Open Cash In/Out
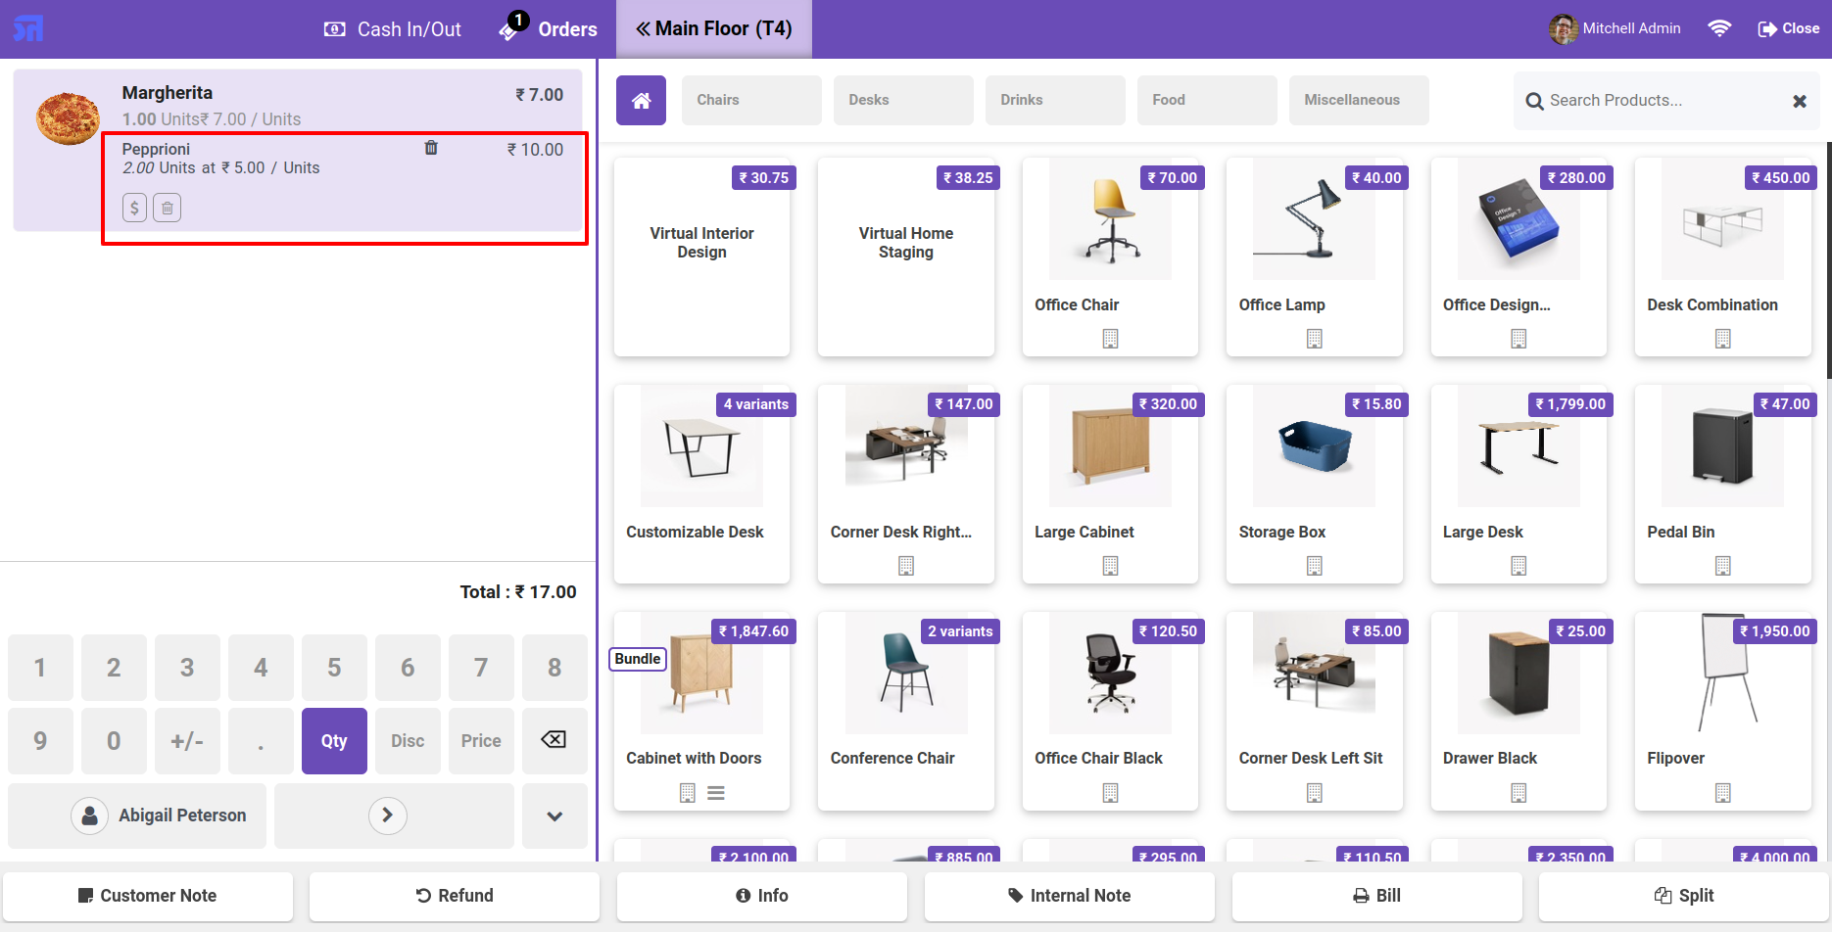Screen dimensions: 1832x932 [392, 29]
